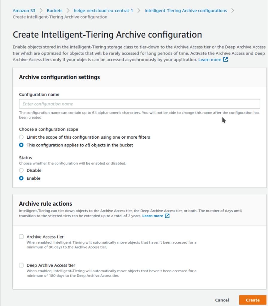Select the Disable status radio button
Image resolution: width=268 pixels, height=306 pixels.
[21, 170]
